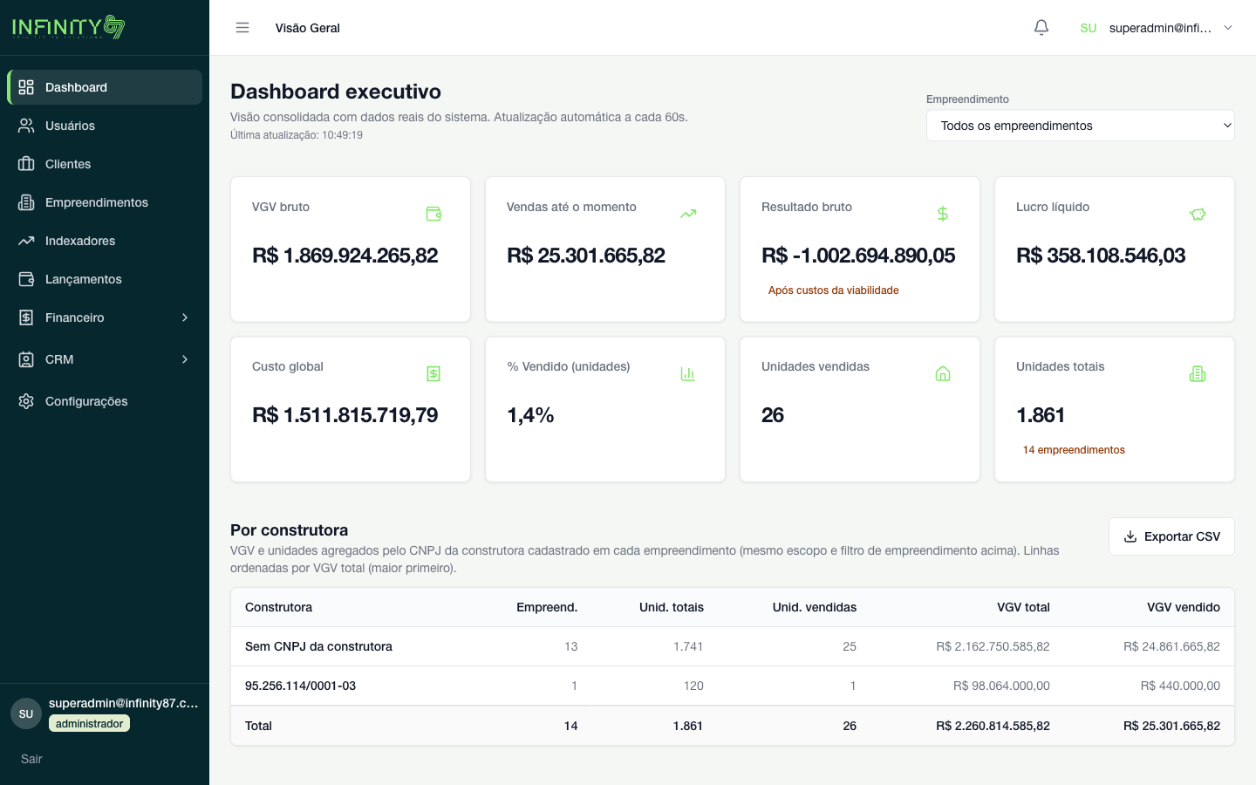1256x785 pixels.
Task: Click the R$ 24.861.665,82 cell
Action: click(x=1171, y=646)
